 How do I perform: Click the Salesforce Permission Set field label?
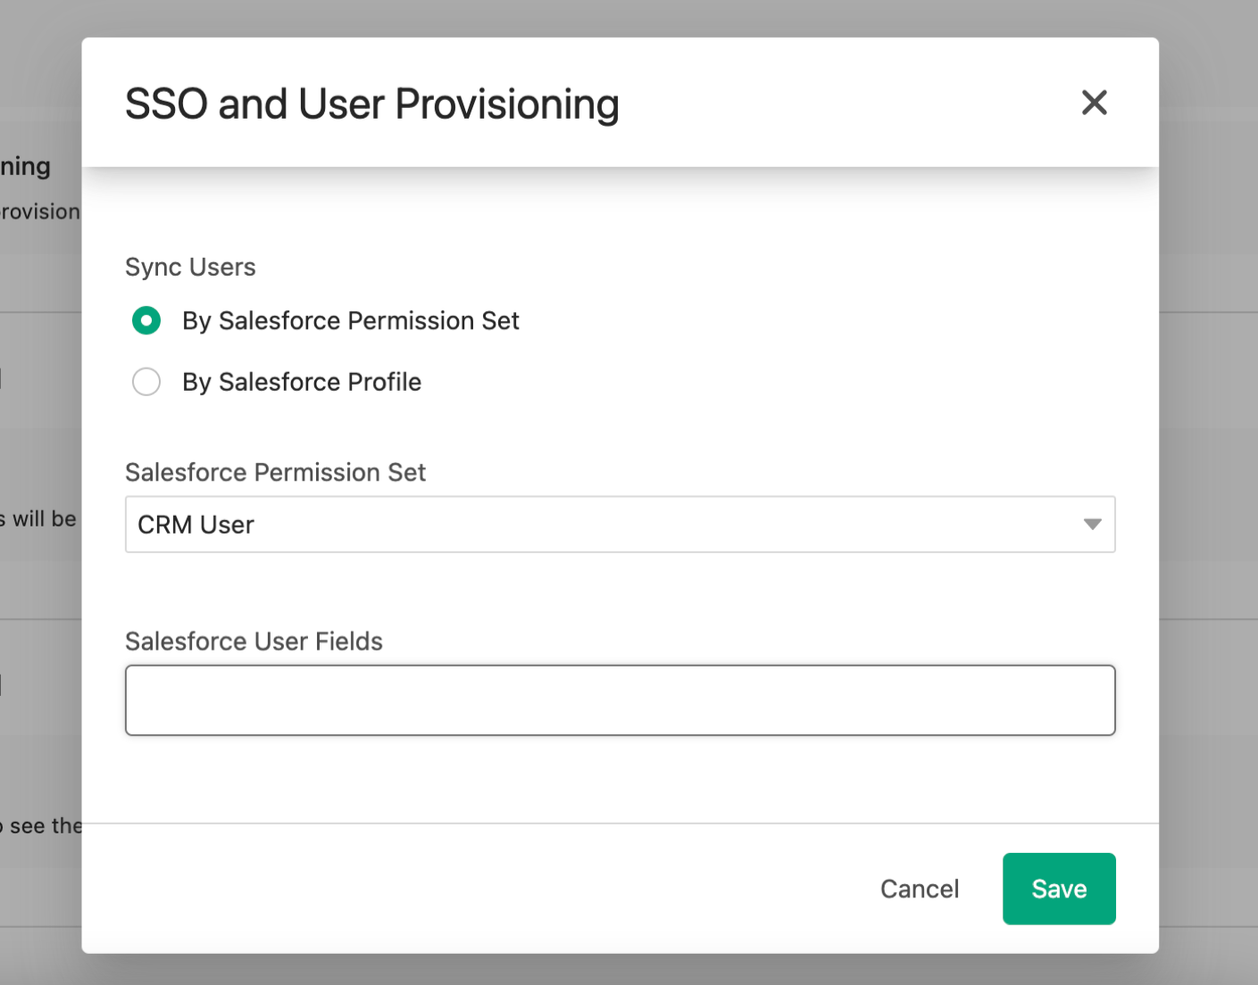click(275, 472)
